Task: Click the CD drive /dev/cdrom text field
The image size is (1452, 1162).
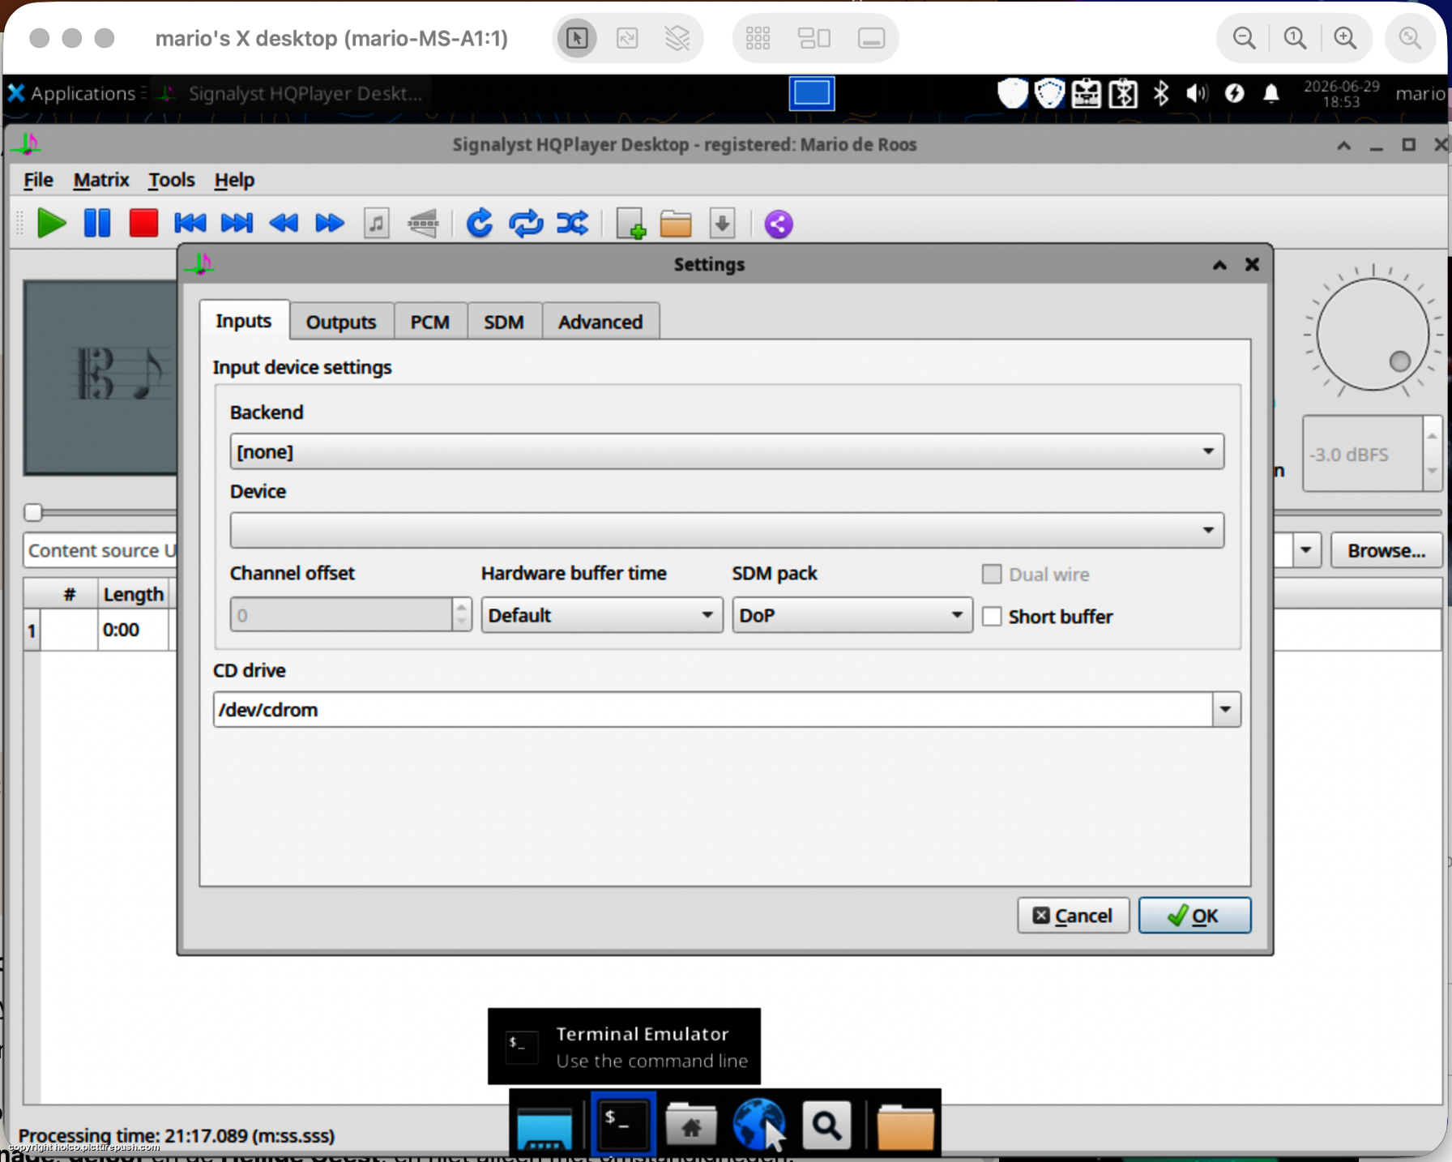Action: click(x=713, y=710)
